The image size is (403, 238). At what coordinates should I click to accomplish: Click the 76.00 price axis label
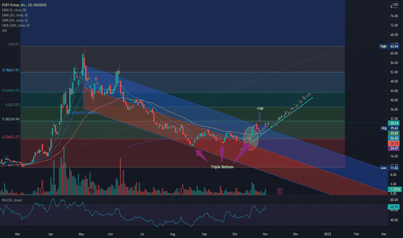394,16
